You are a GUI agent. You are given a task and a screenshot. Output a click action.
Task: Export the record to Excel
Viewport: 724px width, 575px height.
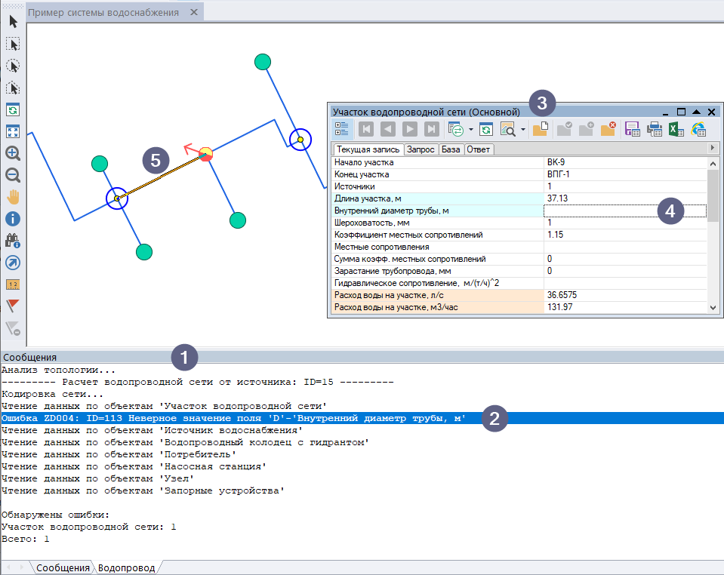[x=676, y=130]
